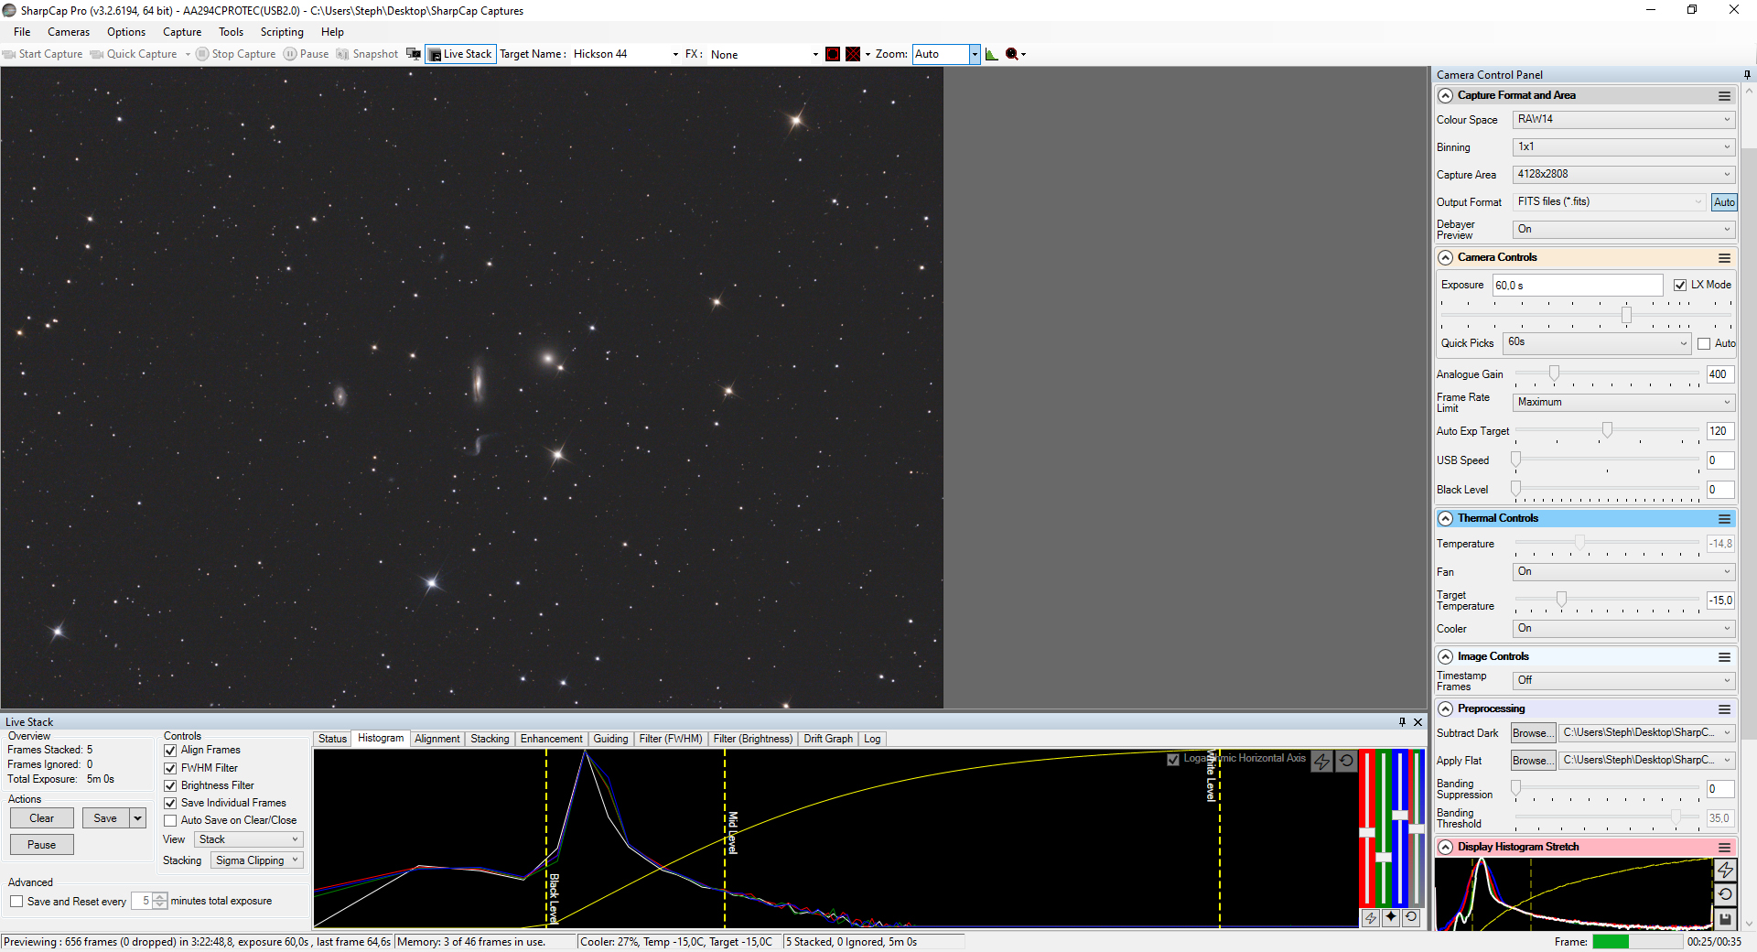Click the focus assistant magnifier icon
1757x952 pixels.
coord(1012,54)
